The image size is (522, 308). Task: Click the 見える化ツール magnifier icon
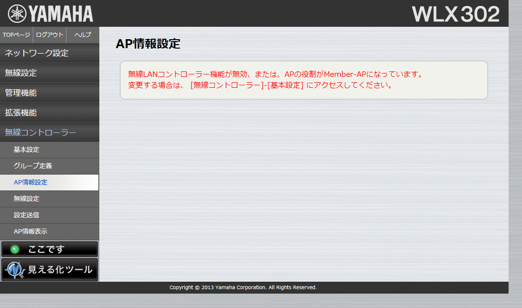pos(14,270)
